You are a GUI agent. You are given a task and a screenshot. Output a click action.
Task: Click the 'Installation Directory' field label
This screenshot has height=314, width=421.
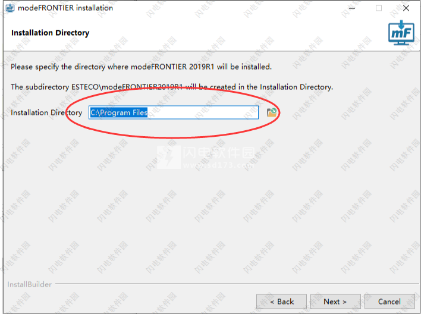point(46,112)
